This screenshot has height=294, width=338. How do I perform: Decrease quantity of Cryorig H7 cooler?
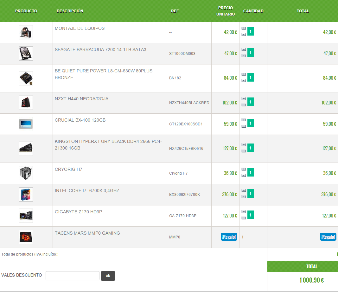[244, 175]
